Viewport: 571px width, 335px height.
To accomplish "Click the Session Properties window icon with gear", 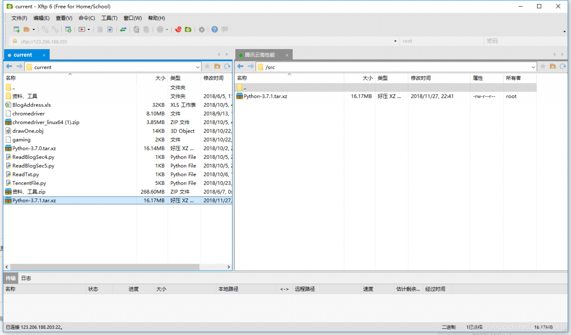I will click(68, 29).
